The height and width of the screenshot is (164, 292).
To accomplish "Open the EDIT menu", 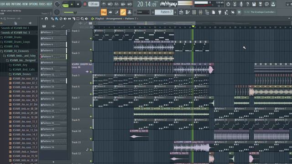I will point(3,4).
